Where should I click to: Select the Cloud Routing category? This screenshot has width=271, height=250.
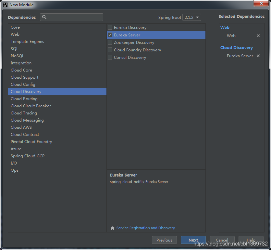pyautogui.click(x=24, y=99)
